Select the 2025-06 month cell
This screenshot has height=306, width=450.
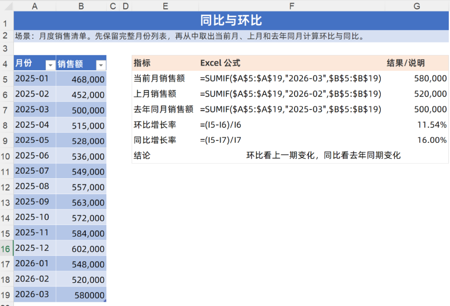pos(35,156)
